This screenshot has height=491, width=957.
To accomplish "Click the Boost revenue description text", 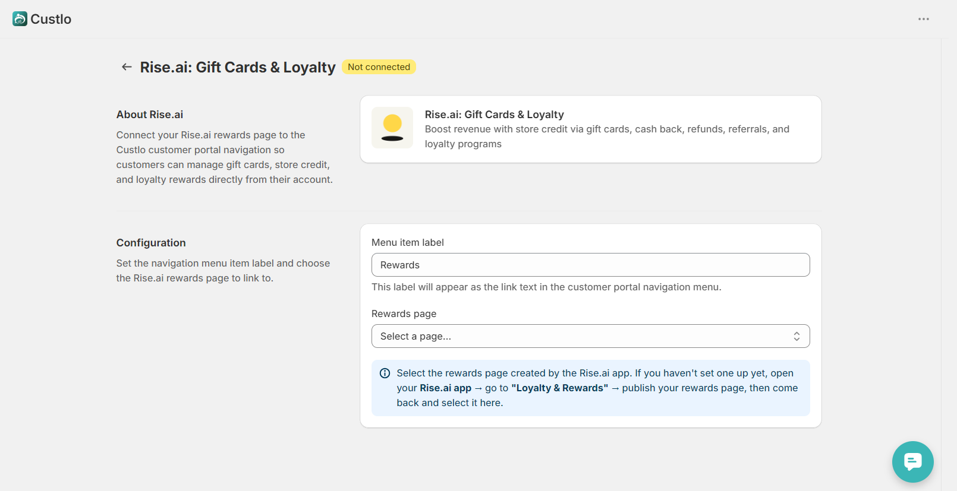I will pyautogui.click(x=607, y=137).
